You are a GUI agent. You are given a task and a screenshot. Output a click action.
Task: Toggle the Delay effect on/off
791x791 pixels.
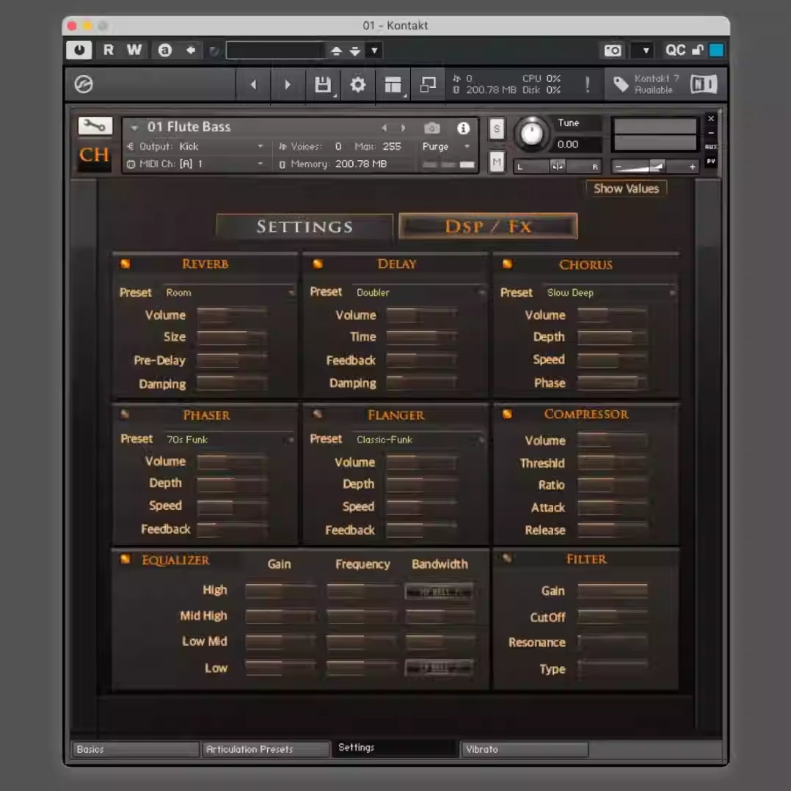click(317, 264)
